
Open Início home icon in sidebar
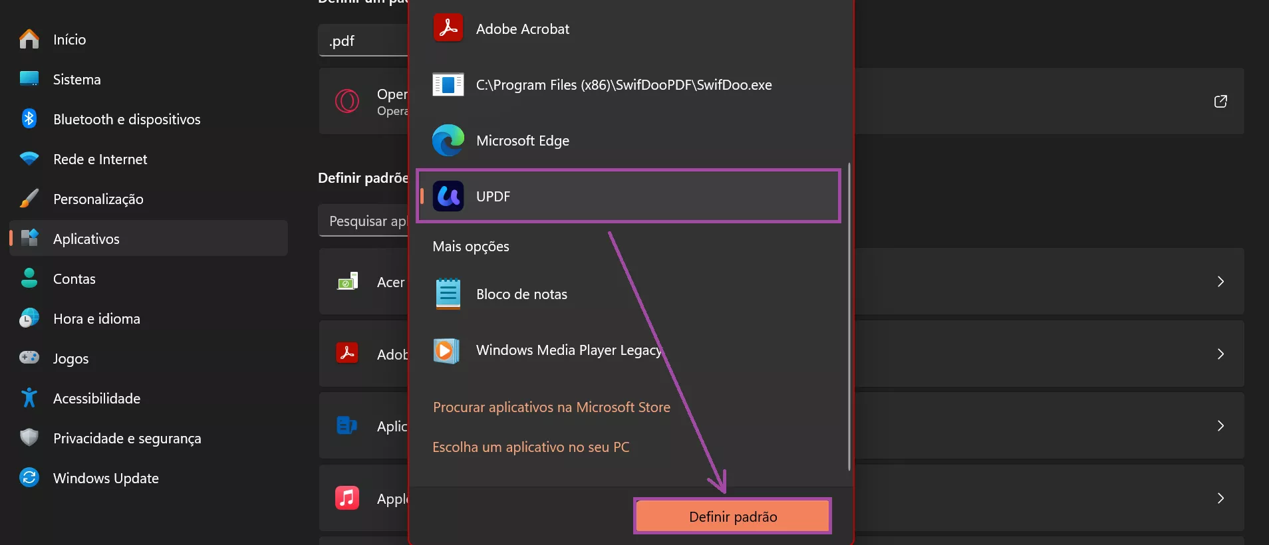(x=29, y=39)
